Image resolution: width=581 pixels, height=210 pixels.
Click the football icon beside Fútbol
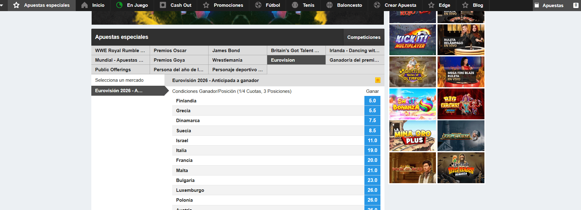pyautogui.click(x=258, y=5)
